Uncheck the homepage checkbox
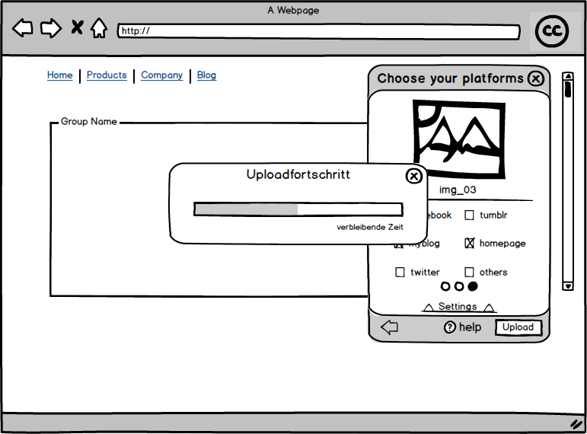Screen dimensions: 587x434 pos(470,244)
